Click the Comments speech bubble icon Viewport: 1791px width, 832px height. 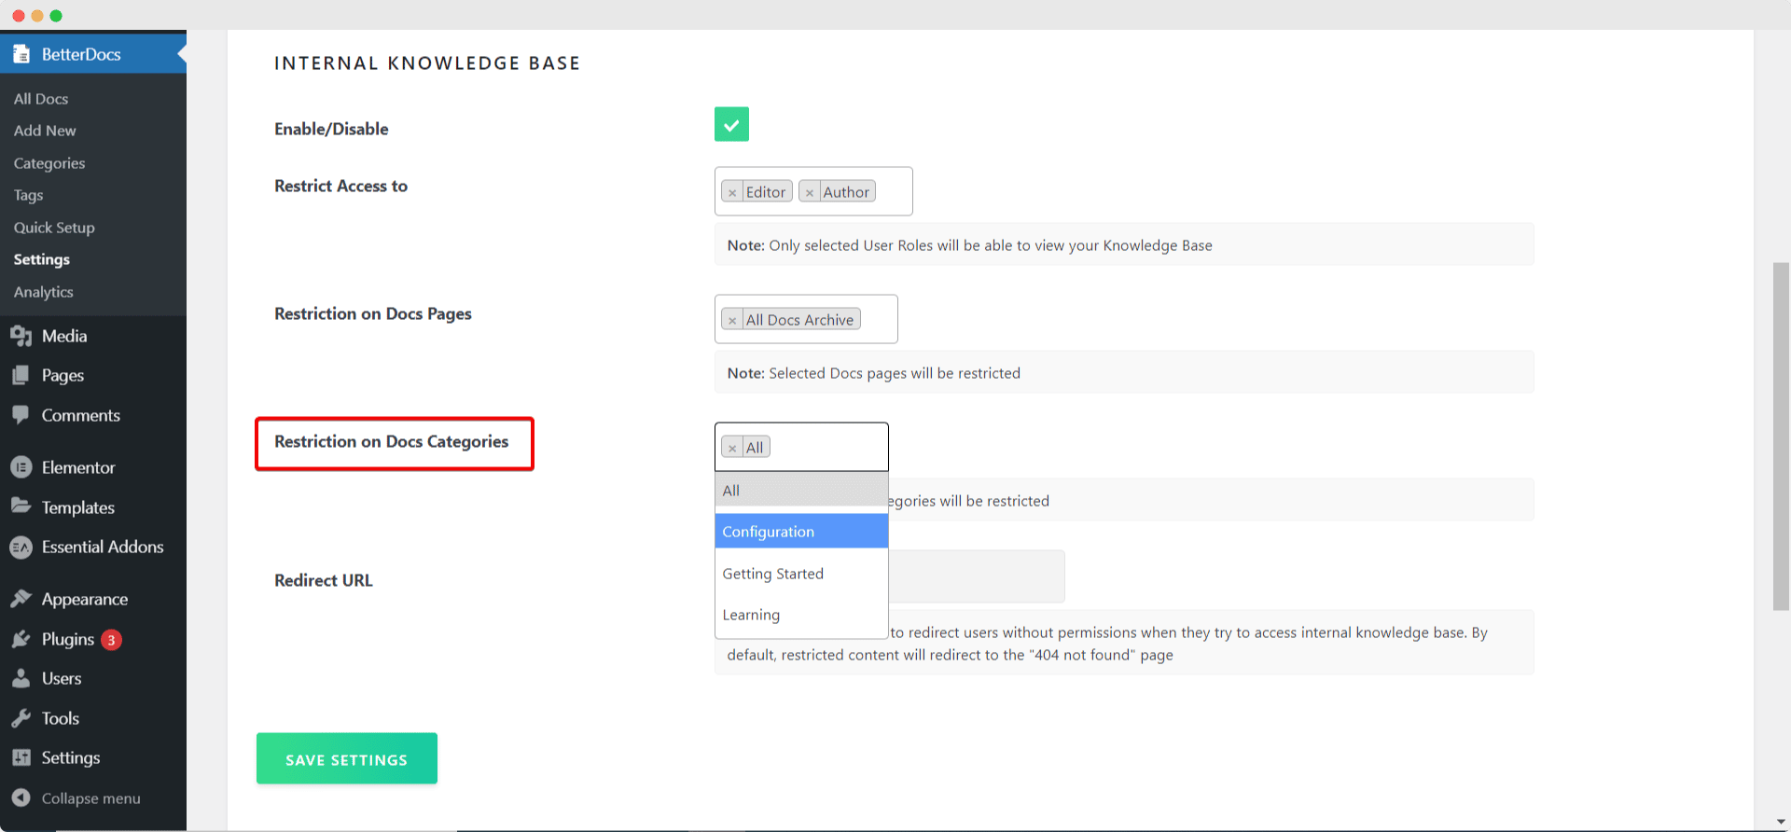point(21,415)
